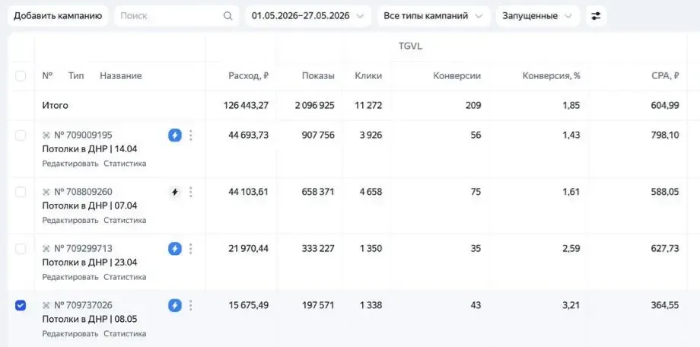Click CPA value 364,55
The image size is (700, 347).
665,305
